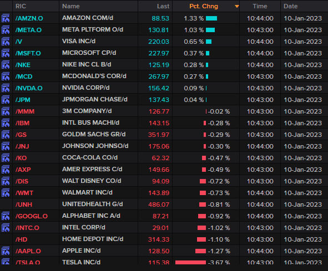328x271 pixels.
Task: Select the /AAPL.O ticker
Action: coord(28,251)
